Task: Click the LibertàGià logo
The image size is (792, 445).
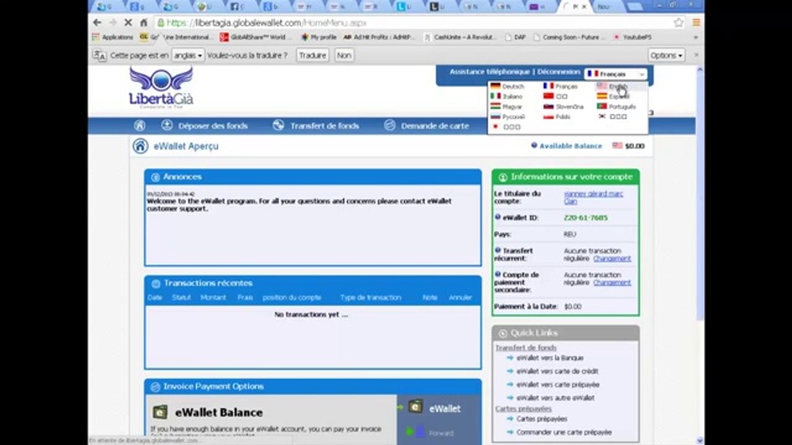Action: pyautogui.click(x=161, y=88)
